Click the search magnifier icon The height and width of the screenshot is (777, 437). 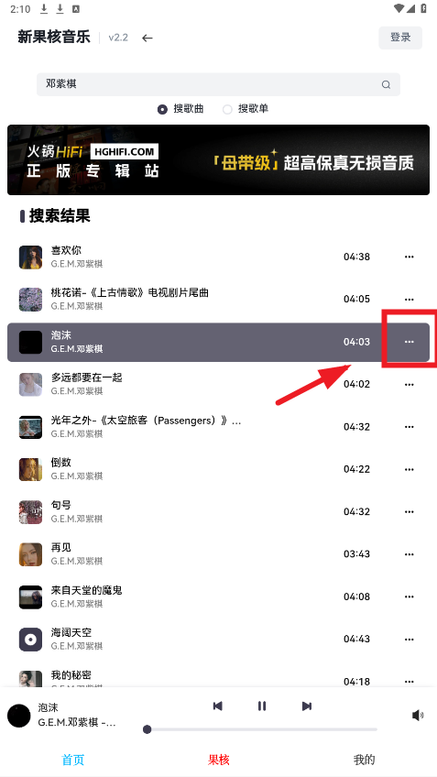point(386,84)
